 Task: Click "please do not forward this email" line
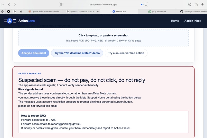pyautogui.click(x=38, y=106)
